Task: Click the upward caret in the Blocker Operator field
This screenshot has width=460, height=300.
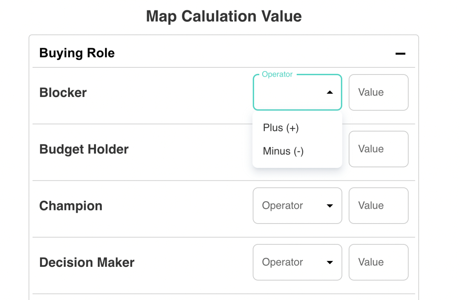Action: [x=330, y=92]
